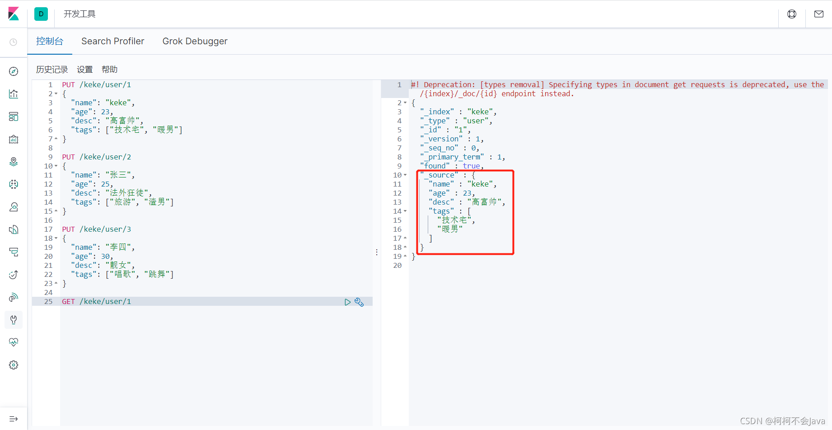Viewport: 832px width, 430px height.
Task: Open APM icon in sidebar
Action: point(14,252)
